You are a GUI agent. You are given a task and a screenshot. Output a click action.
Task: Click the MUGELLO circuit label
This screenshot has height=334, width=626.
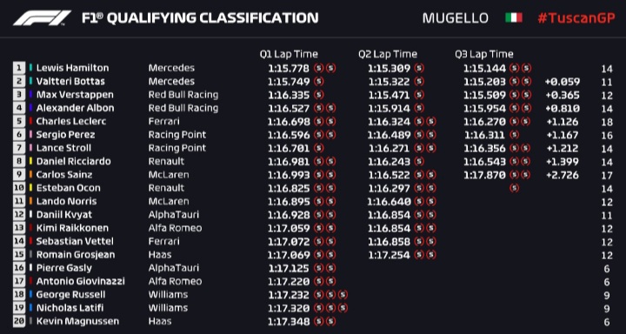tap(455, 18)
